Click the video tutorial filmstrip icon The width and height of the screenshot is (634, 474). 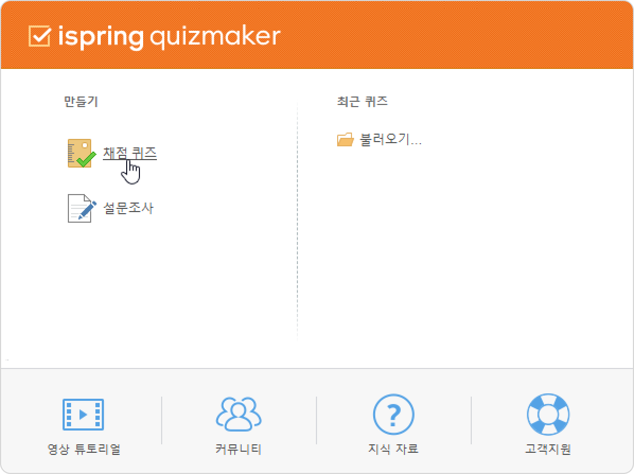click(x=83, y=414)
